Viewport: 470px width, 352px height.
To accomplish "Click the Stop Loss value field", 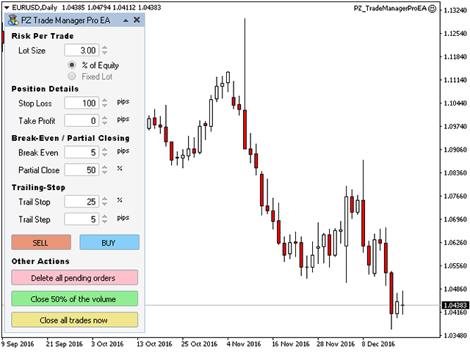I will point(82,103).
